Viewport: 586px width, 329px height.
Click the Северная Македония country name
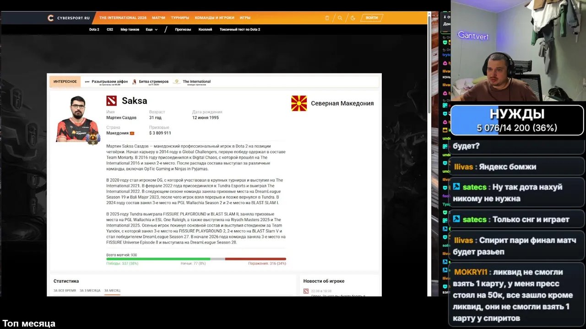click(342, 103)
